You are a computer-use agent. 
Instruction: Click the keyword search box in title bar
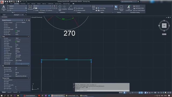pos(129,2)
